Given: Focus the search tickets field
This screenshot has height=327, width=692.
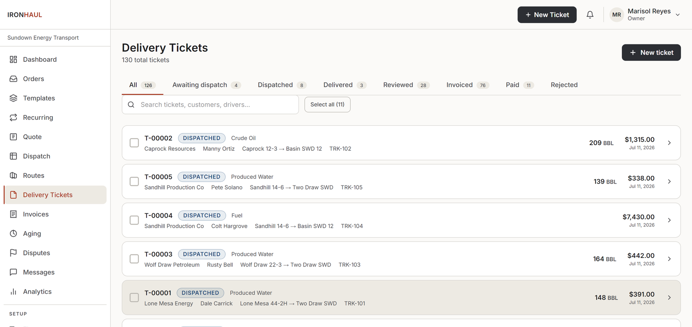Looking at the screenshot, I should pyautogui.click(x=210, y=105).
